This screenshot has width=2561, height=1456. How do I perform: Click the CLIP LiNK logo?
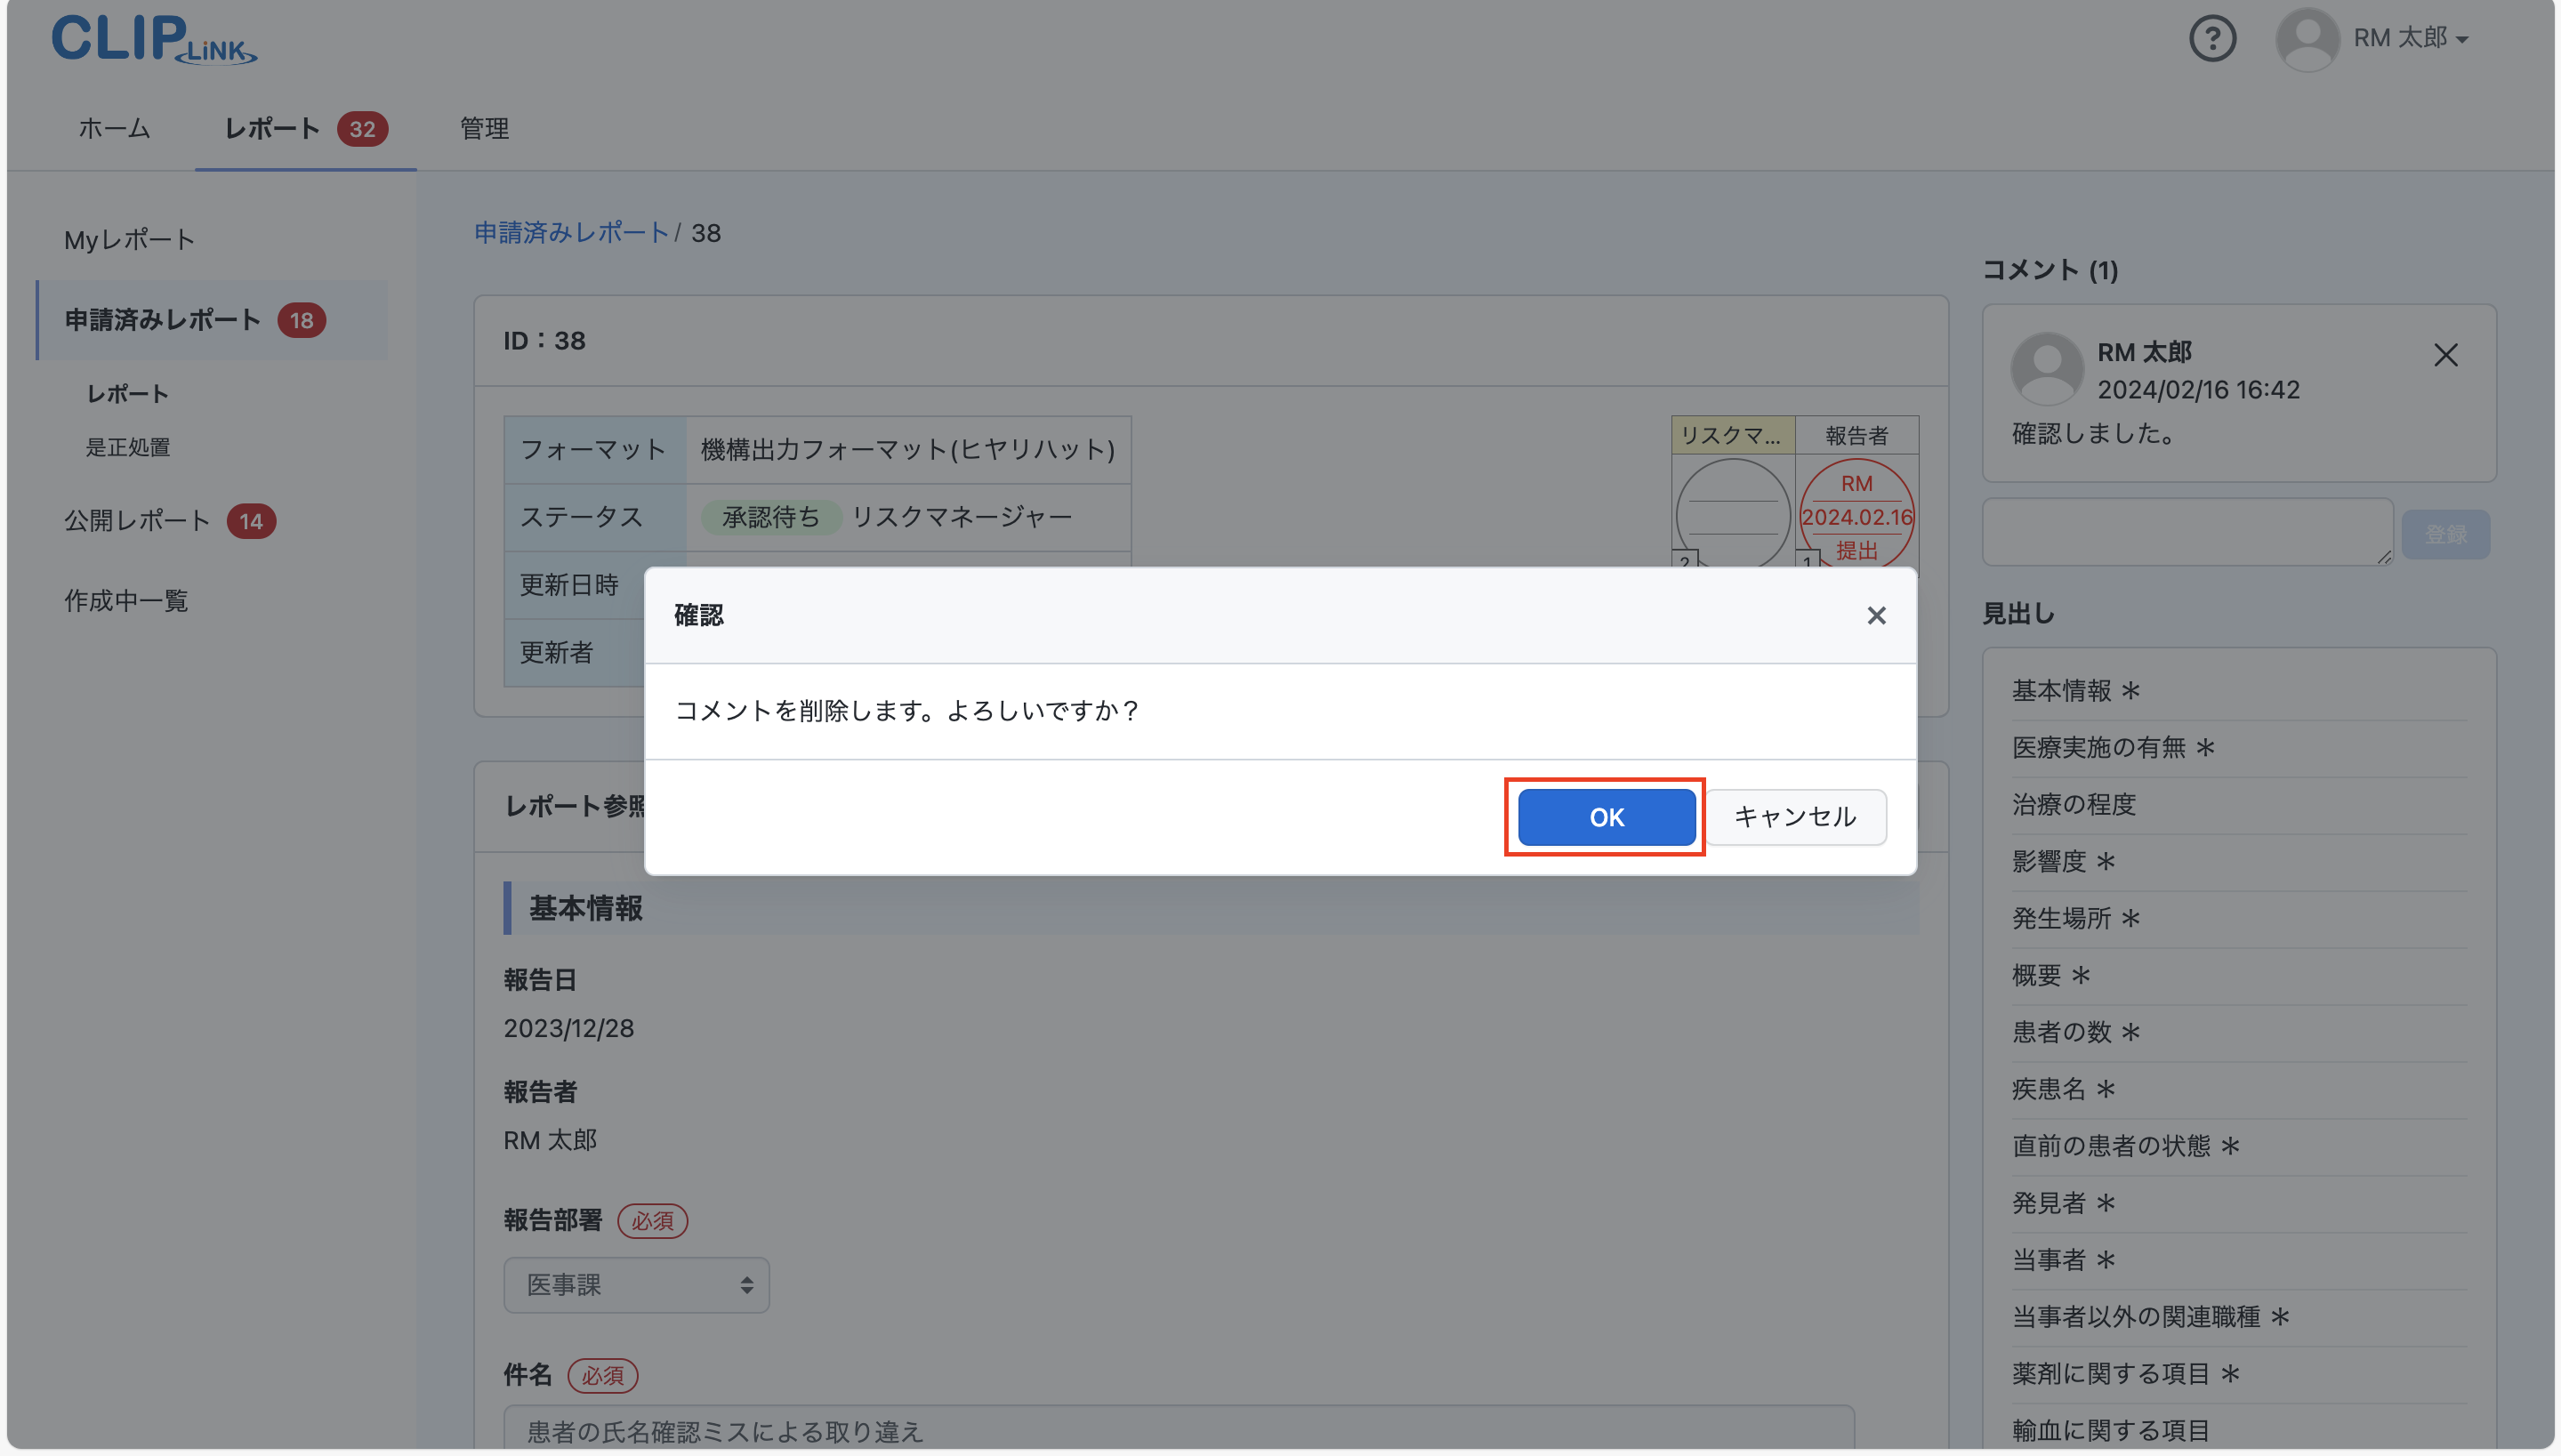pos(152,40)
